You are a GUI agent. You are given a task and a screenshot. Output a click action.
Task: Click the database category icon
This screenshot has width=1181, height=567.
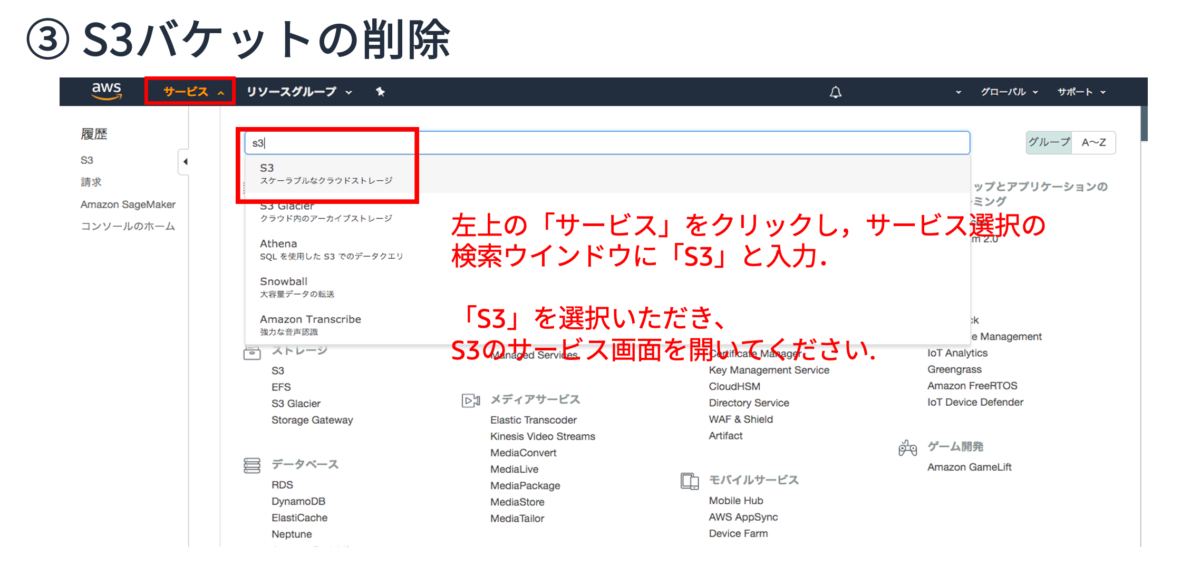pos(252,465)
